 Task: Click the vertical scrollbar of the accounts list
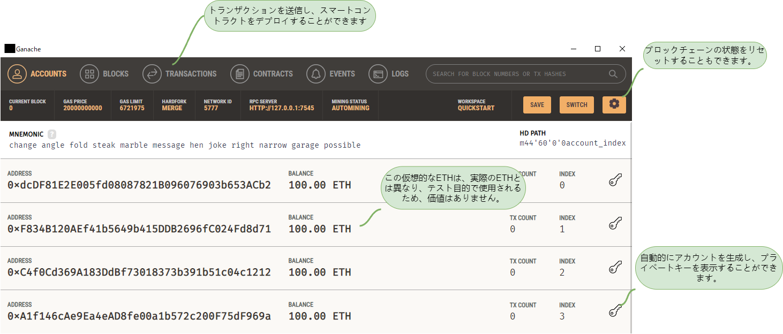click(631, 227)
